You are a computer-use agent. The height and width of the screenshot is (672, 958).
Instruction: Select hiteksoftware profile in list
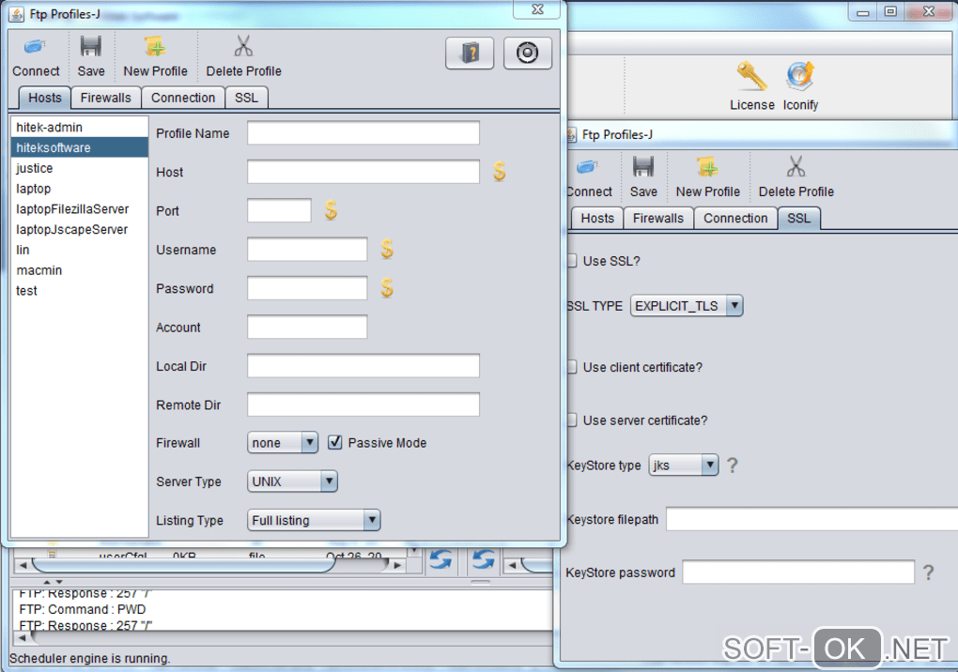80,147
